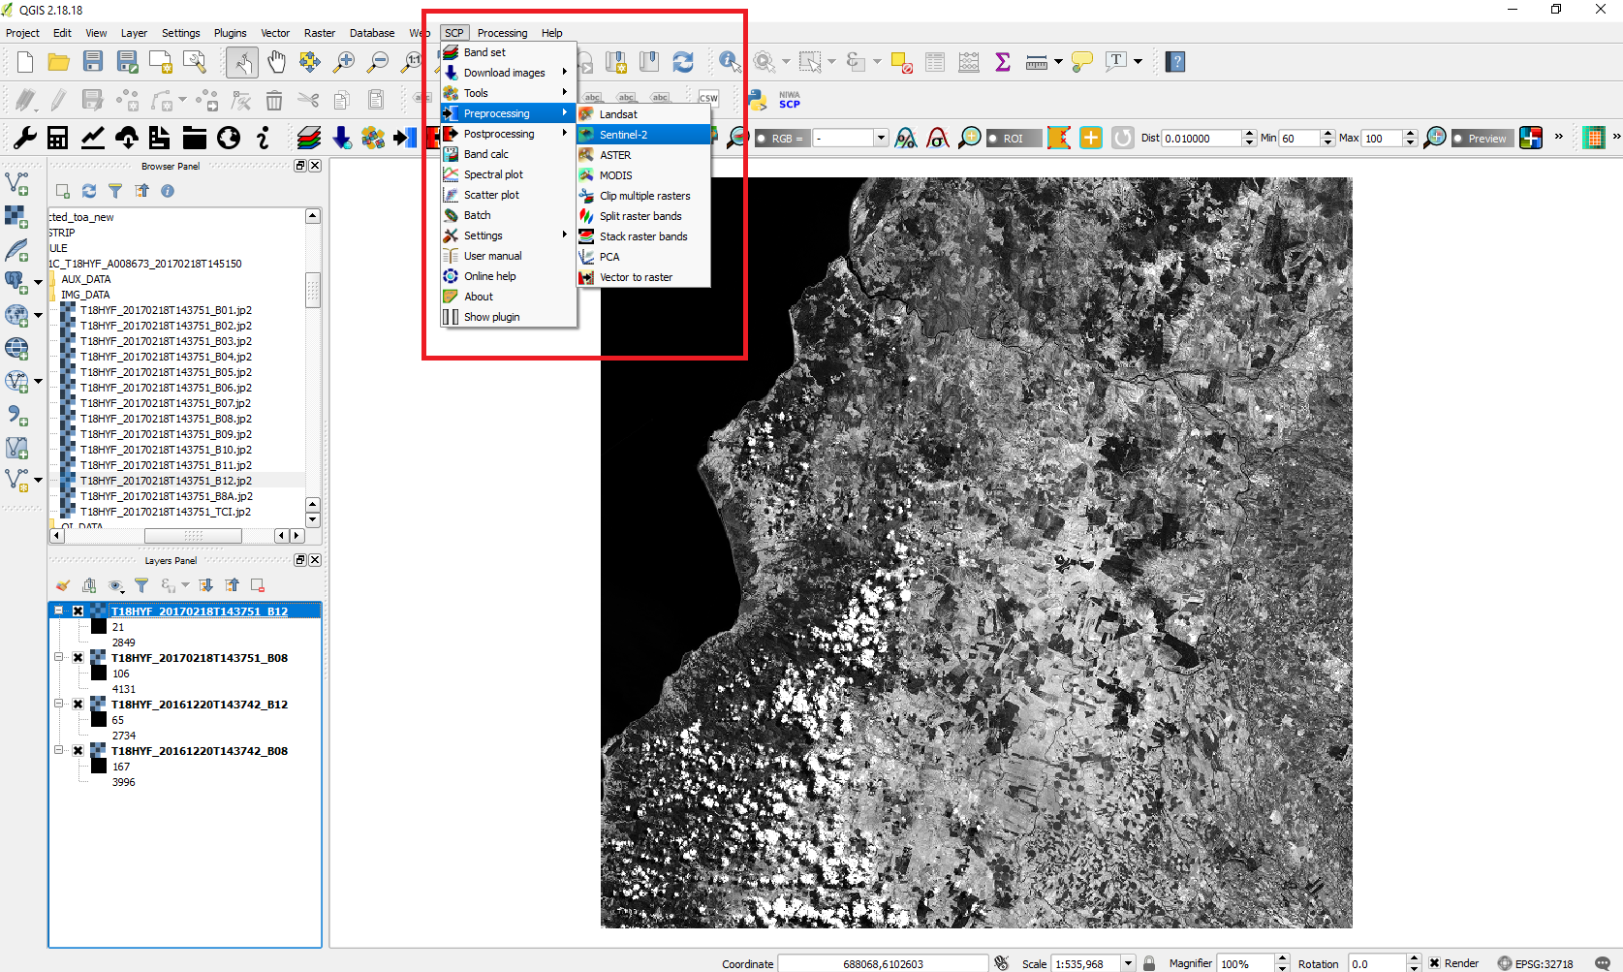1623x972 pixels.
Task: Click the filter icon in Browser Panel
Action: tap(115, 191)
